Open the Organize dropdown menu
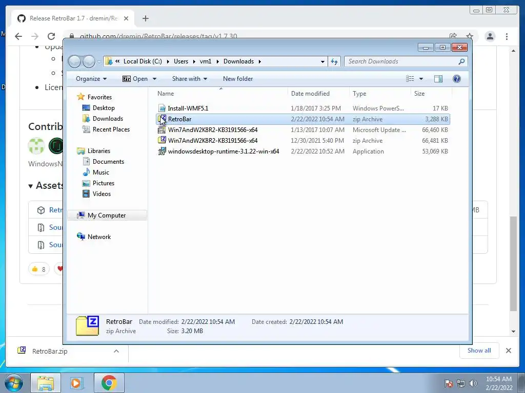Screen dimensions: 525x393 [x=91, y=78]
